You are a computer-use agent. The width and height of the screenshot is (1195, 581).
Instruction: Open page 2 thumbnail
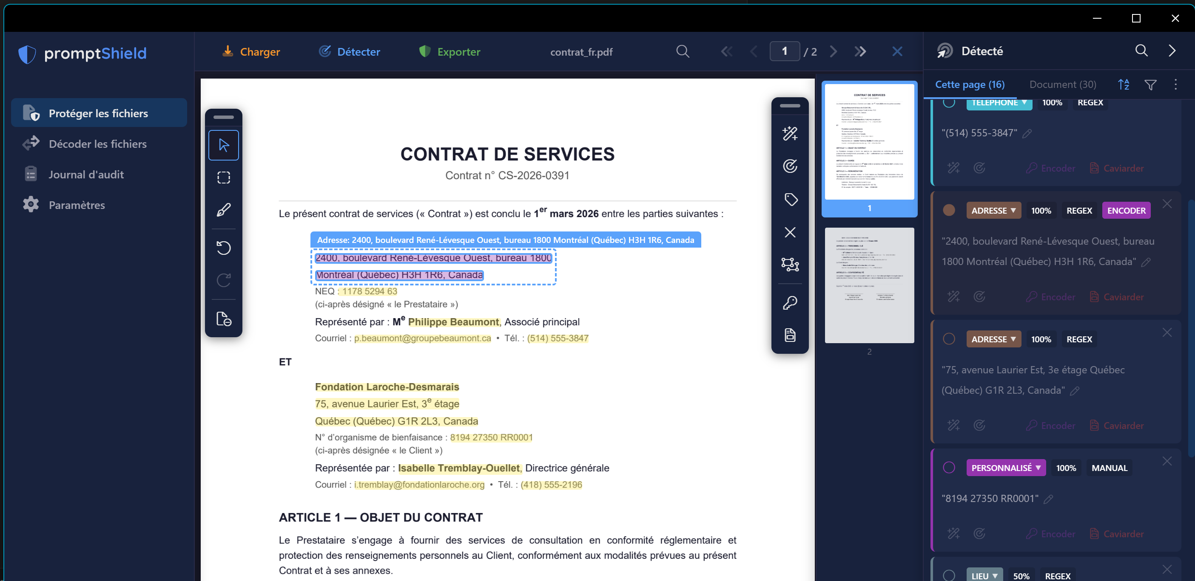click(x=870, y=286)
